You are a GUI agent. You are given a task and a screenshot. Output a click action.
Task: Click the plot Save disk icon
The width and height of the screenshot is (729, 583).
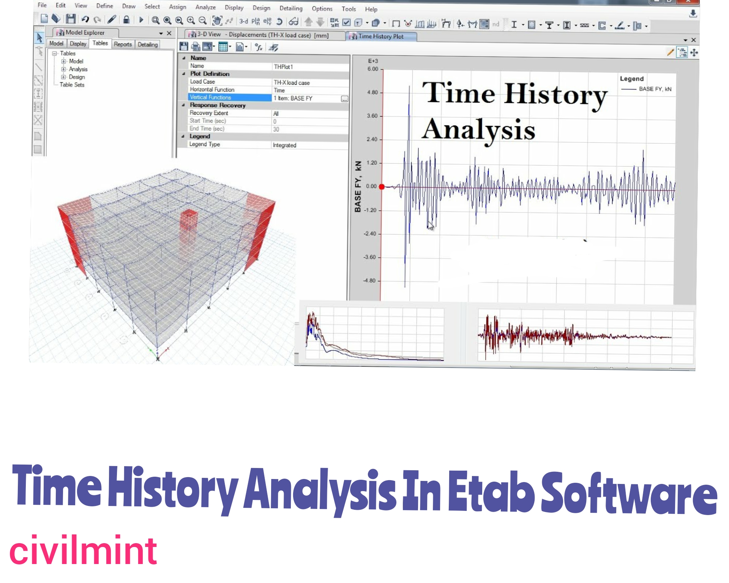coord(184,46)
